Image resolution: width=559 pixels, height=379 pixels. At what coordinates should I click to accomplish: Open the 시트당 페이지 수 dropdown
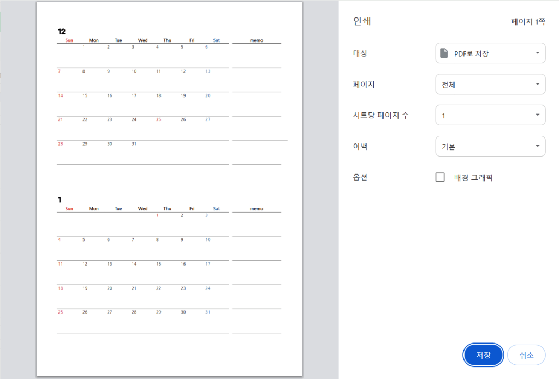click(x=490, y=116)
